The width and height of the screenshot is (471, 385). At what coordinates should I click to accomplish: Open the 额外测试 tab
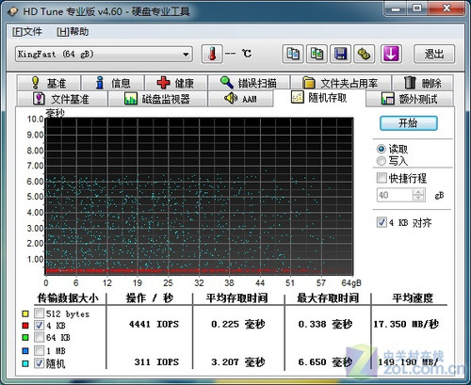coord(410,99)
